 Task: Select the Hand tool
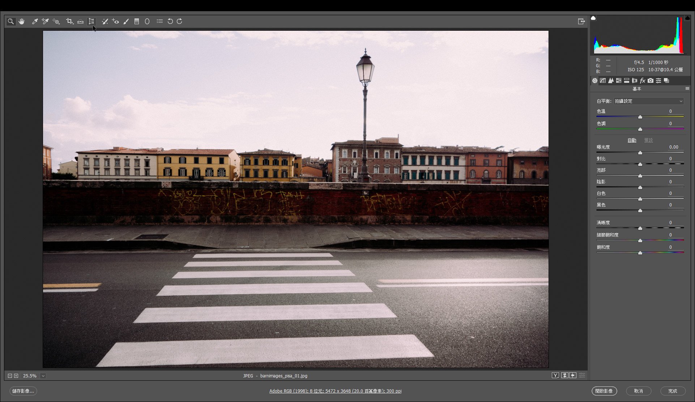coord(22,21)
